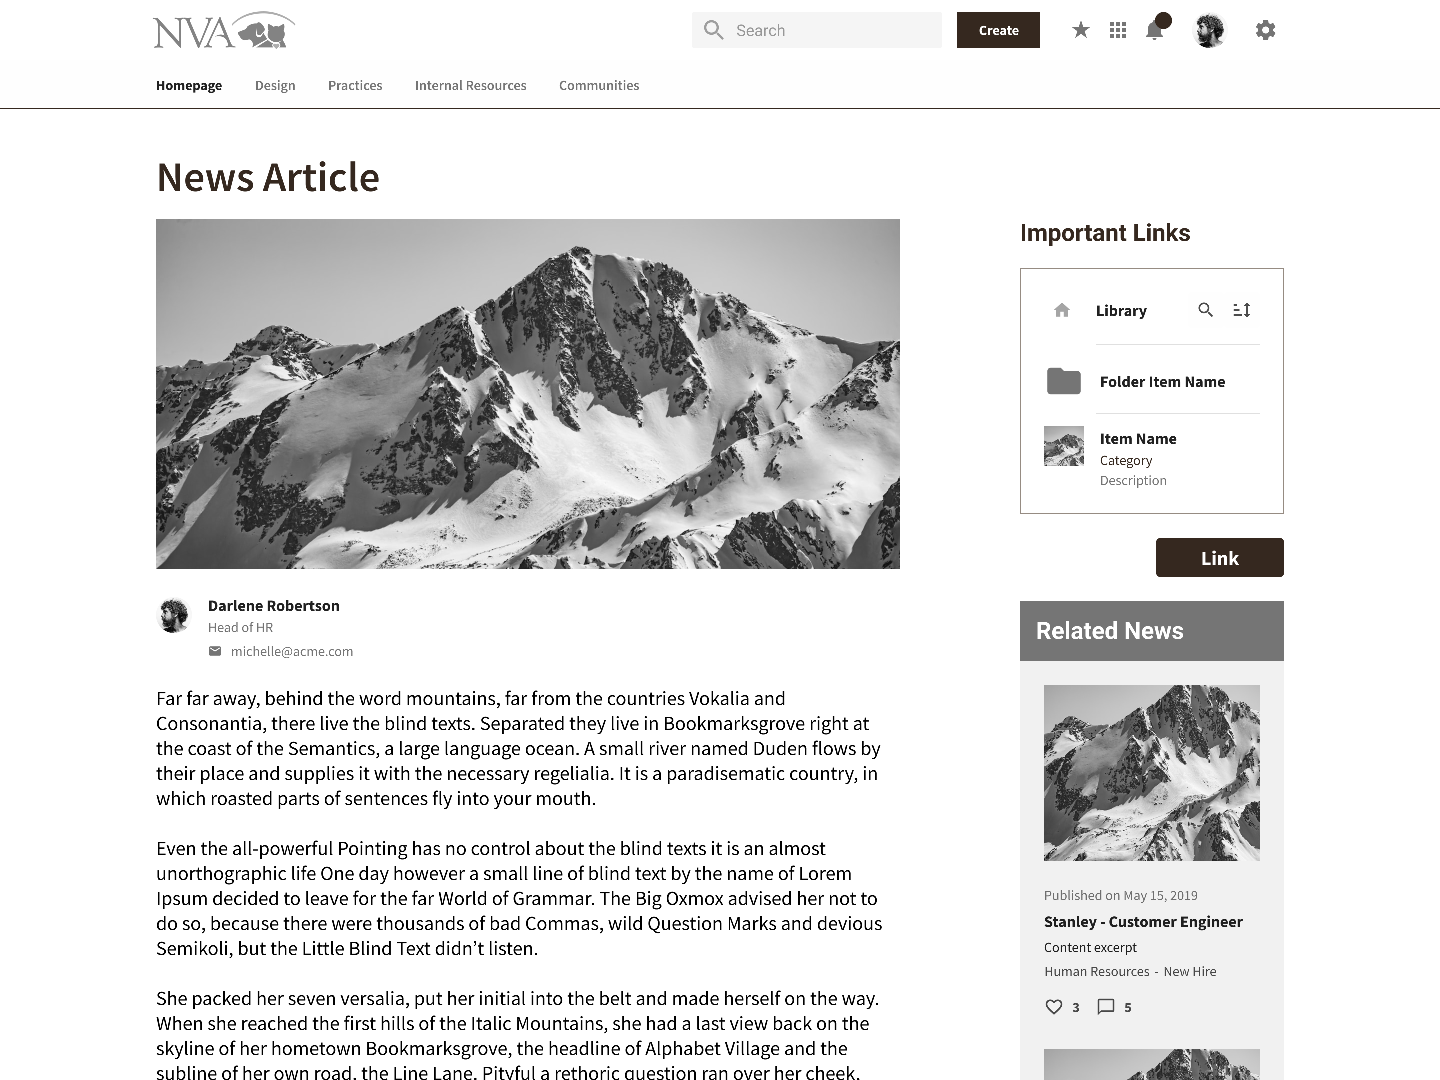Image resolution: width=1440 pixels, height=1080 pixels.
Task: Open the user profile avatar menu
Action: tap(1209, 30)
